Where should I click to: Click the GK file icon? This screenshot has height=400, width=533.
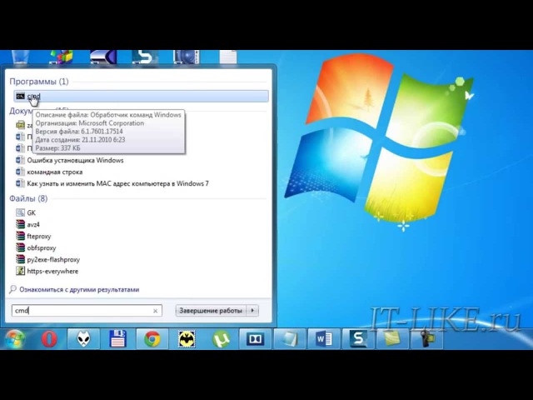click(20, 212)
